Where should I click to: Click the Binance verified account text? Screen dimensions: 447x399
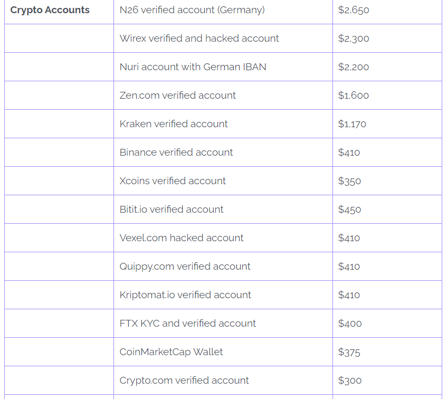pos(176,153)
